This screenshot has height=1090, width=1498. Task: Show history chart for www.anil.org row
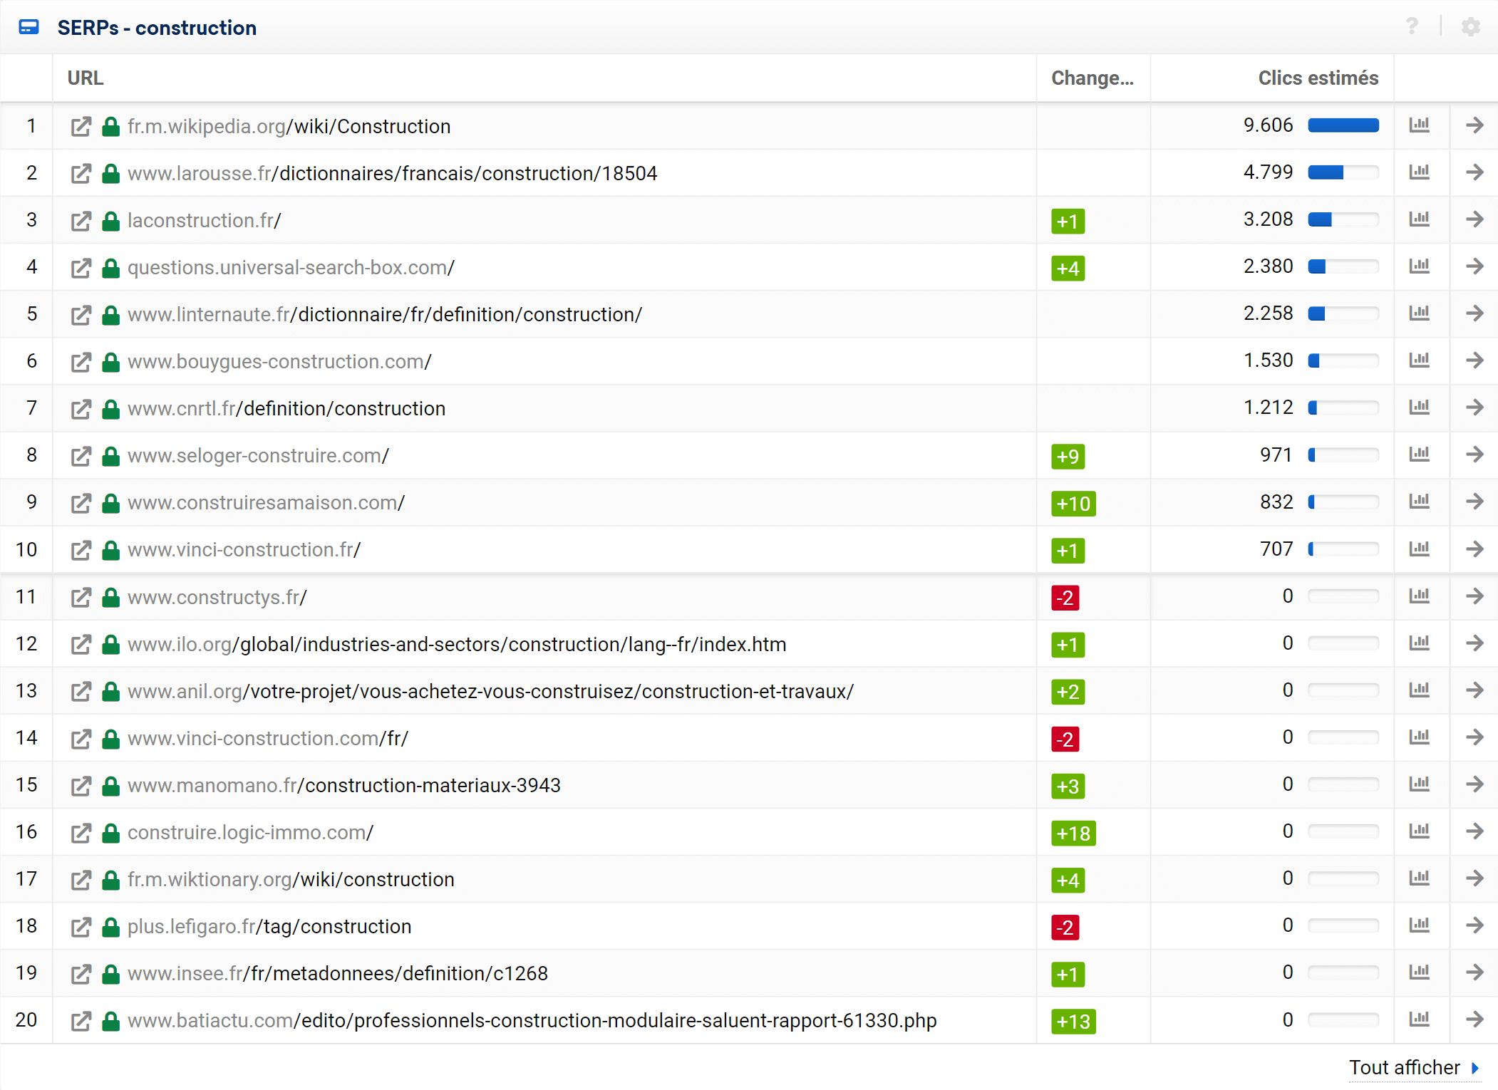(1420, 690)
